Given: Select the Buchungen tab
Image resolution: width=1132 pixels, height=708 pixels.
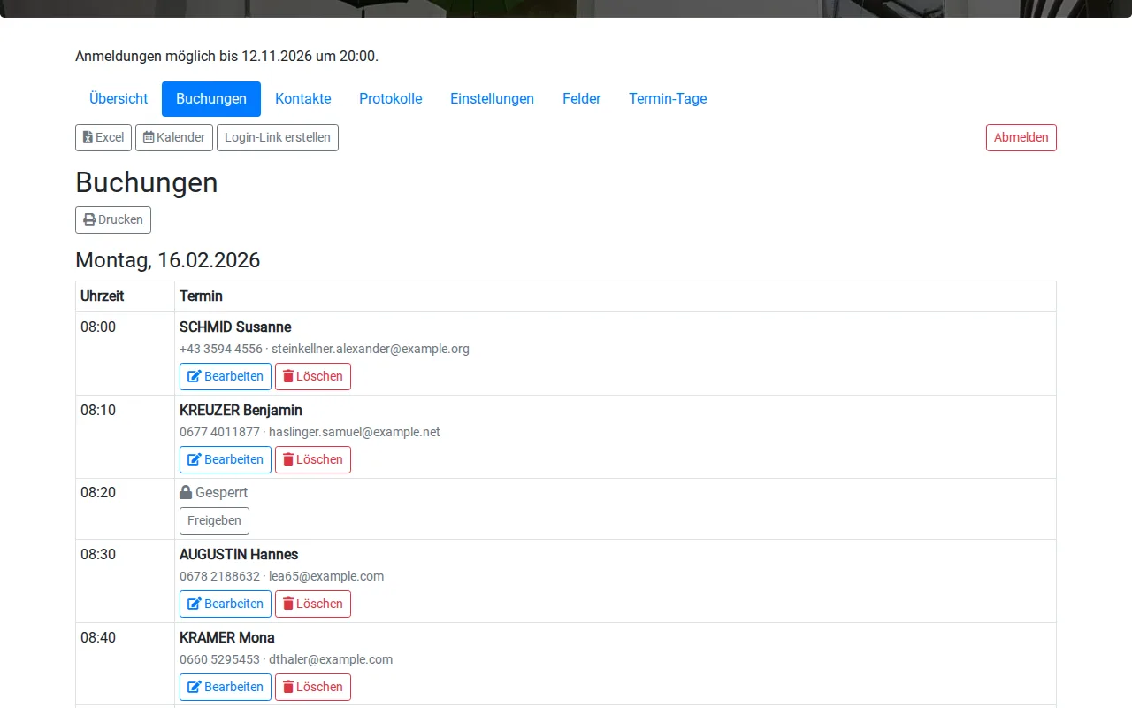Looking at the screenshot, I should click(211, 99).
